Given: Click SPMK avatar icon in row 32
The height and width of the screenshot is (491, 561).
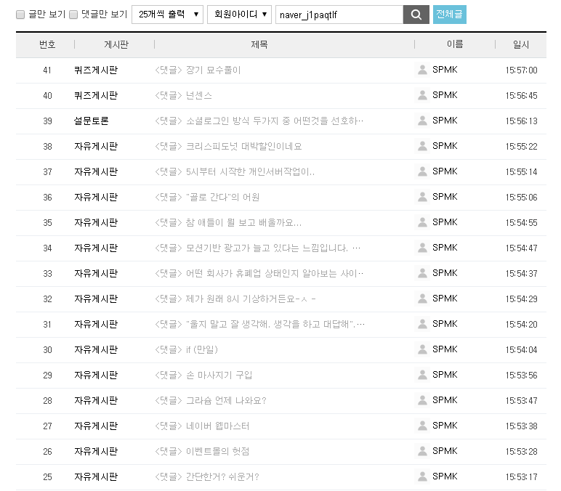Looking at the screenshot, I should tap(422, 299).
